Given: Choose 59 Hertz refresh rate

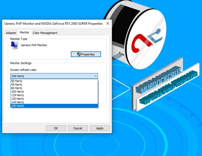Looking at the screenshot, I should [x=54, y=85].
